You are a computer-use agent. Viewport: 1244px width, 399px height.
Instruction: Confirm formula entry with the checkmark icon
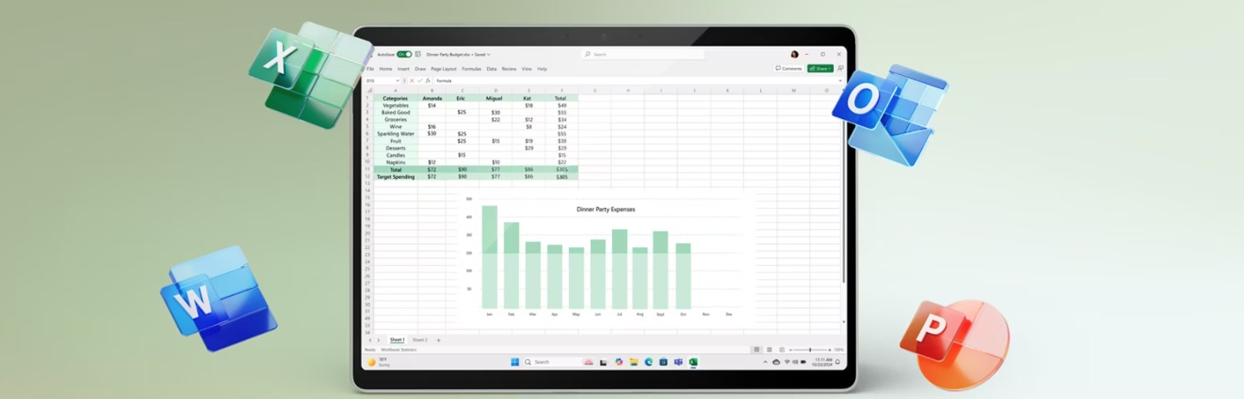420,81
